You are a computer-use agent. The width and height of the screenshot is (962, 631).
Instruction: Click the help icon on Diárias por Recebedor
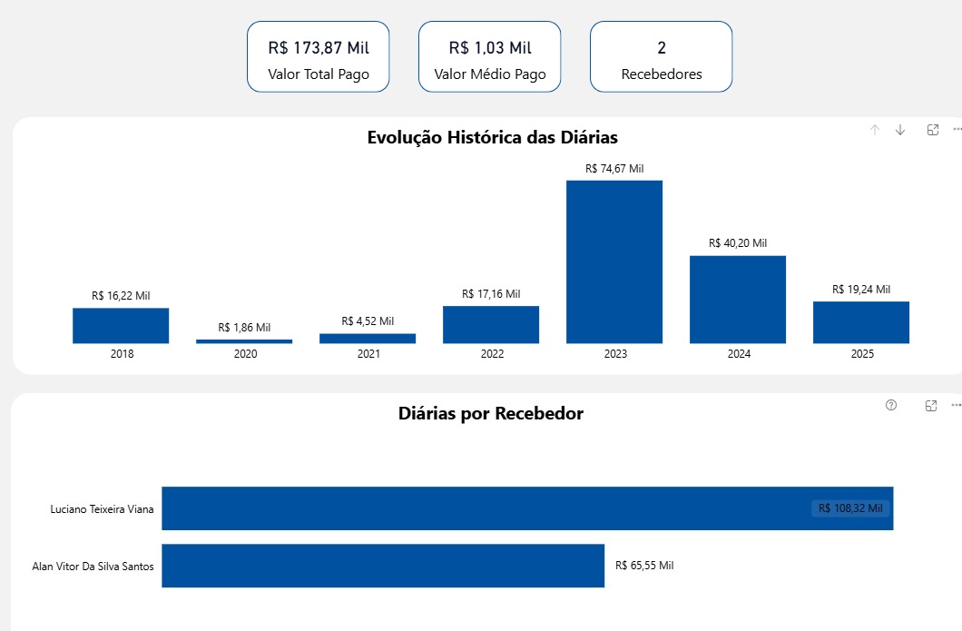891,405
